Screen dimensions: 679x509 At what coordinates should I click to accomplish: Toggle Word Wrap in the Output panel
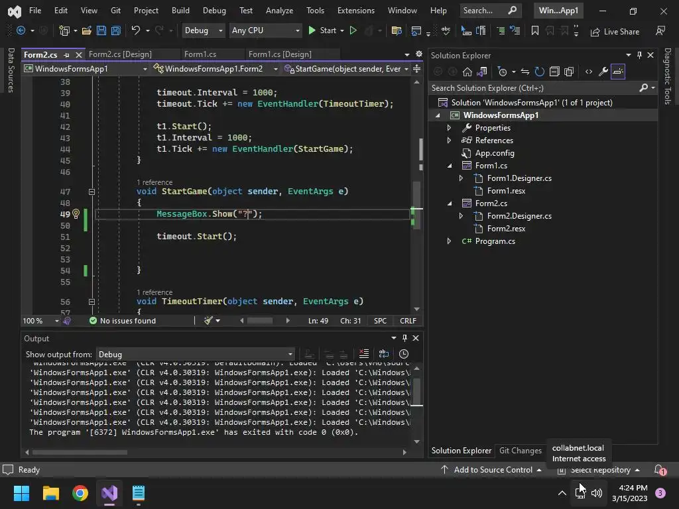click(384, 354)
